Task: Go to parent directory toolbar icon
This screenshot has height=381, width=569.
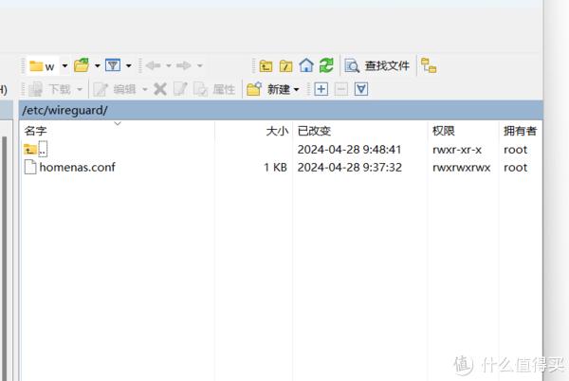Action: [266, 66]
